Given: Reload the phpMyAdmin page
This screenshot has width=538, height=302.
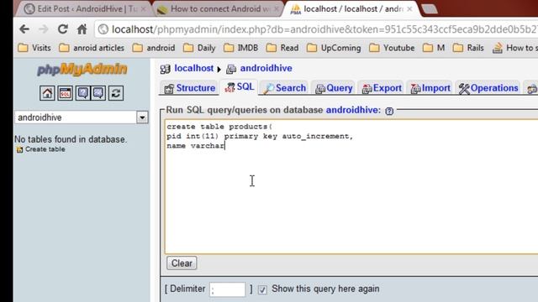Looking at the screenshot, I should pos(62,29).
